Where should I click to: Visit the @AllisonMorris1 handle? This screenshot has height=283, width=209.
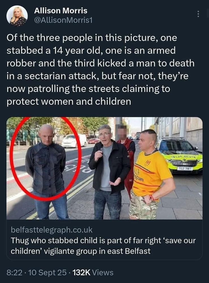[63, 20]
